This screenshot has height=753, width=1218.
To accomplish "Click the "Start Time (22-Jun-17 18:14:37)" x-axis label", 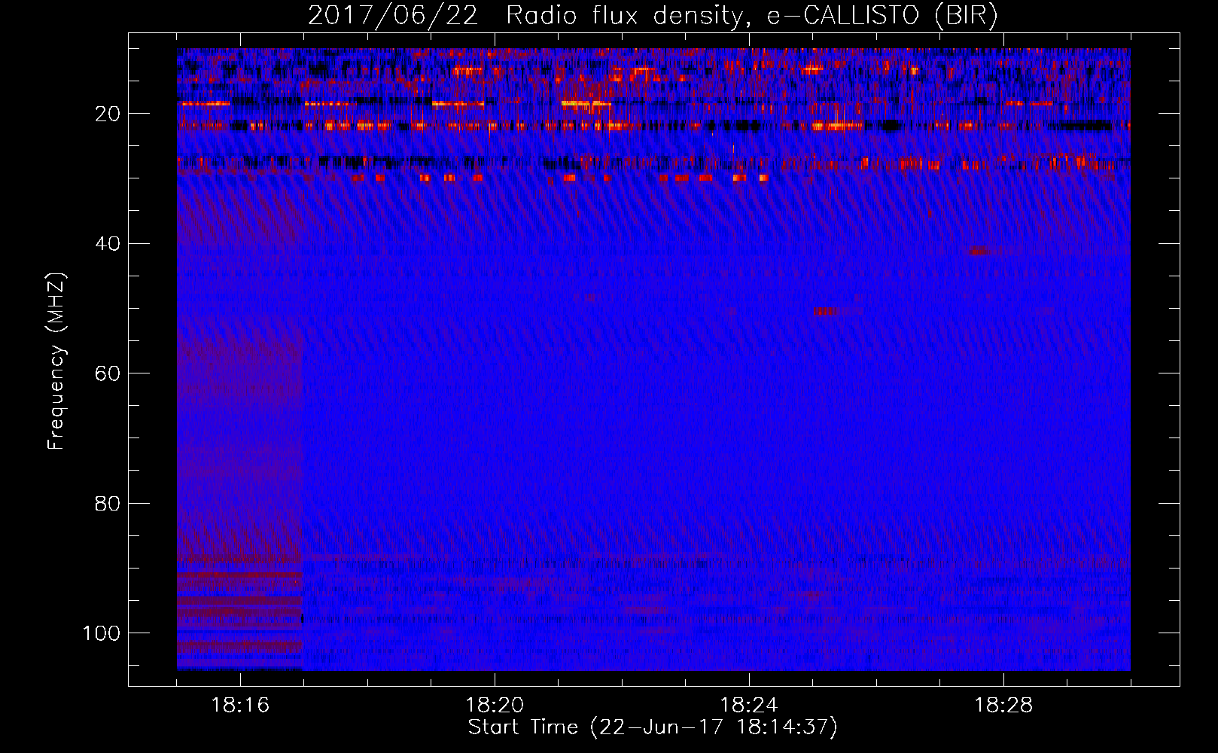I will [x=653, y=727].
